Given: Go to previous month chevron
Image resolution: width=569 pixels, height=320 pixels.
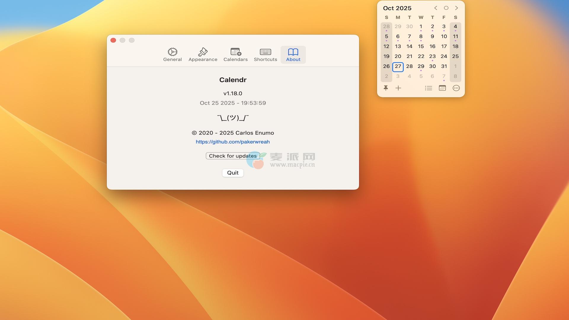Looking at the screenshot, I should [436, 8].
